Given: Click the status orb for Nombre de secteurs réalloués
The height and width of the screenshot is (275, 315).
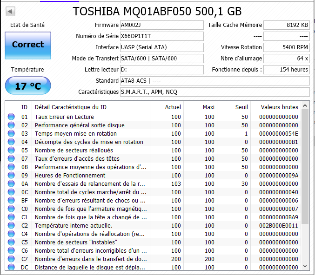Looking at the screenshot, I should coord(11,151).
